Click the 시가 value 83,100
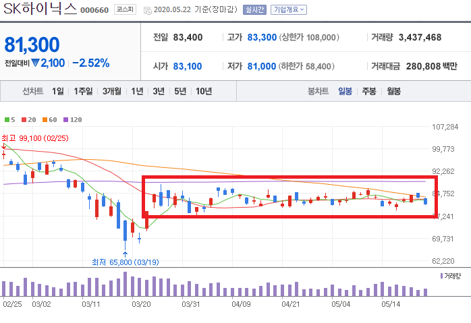Image resolution: width=471 pixels, height=323 pixels. coord(188,66)
